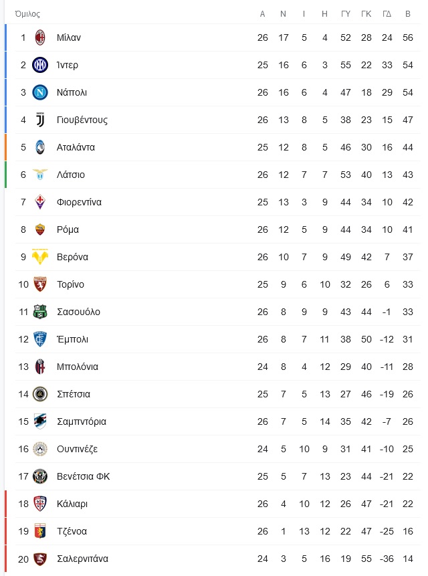Viewport: 428px width, 576px height.
Task: Click the Σαλερνιτάνα team name
Action: tap(82, 559)
